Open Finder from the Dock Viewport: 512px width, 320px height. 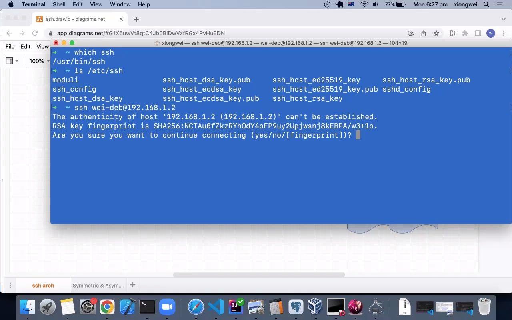pos(28,307)
